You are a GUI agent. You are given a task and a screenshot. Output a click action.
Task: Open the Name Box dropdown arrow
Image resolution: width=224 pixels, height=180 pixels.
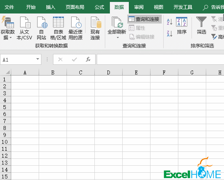click(x=38, y=59)
